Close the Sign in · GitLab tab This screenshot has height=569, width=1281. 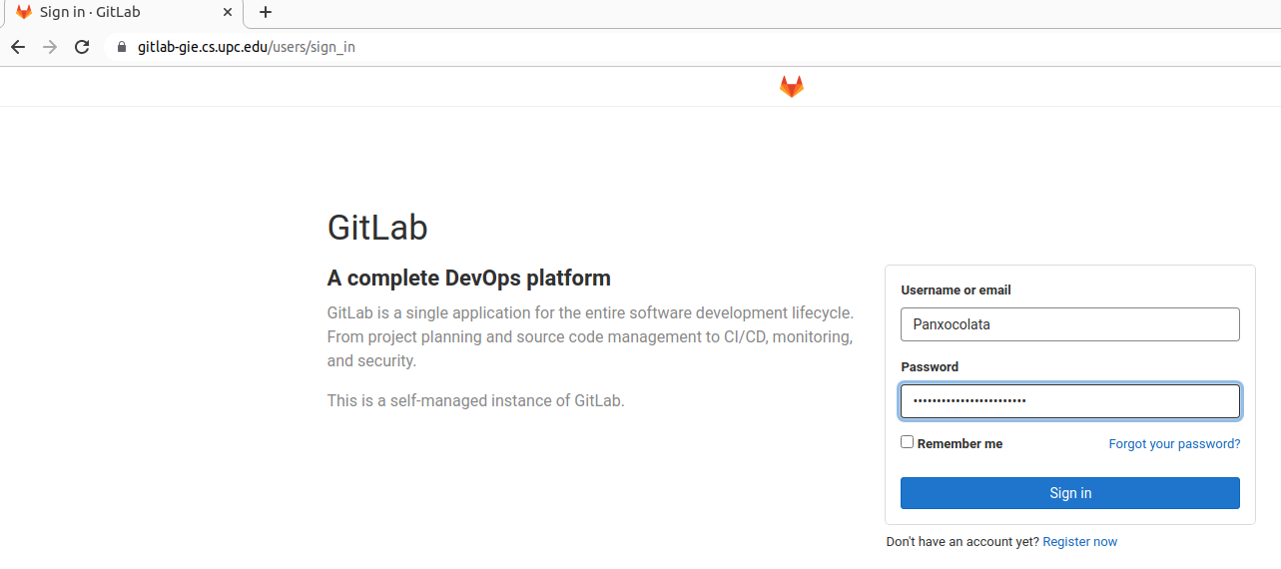pyautogui.click(x=228, y=12)
